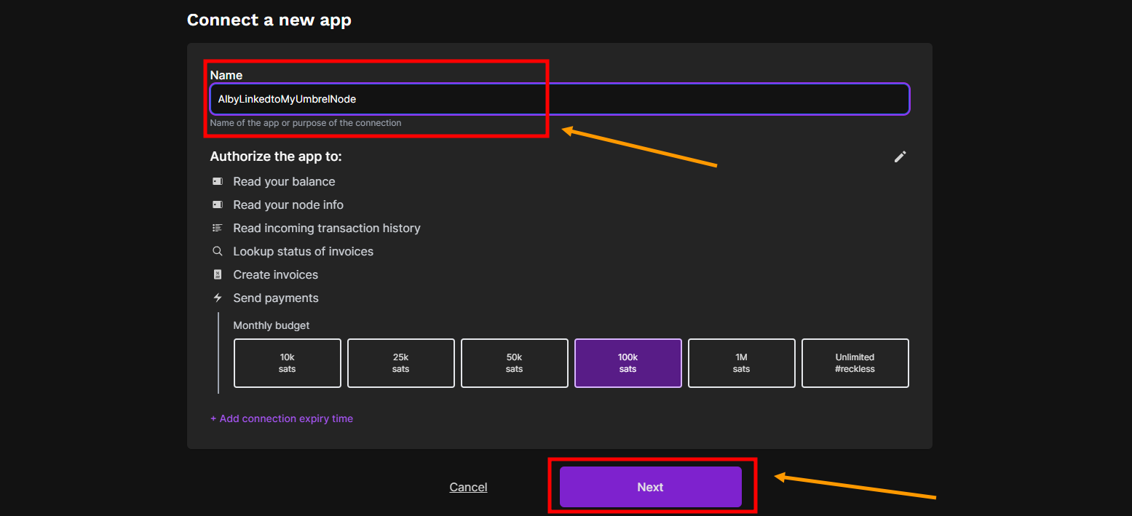This screenshot has height=516, width=1132.
Task: Click the Create invoices document icon
Action: [x=217, y=274]
